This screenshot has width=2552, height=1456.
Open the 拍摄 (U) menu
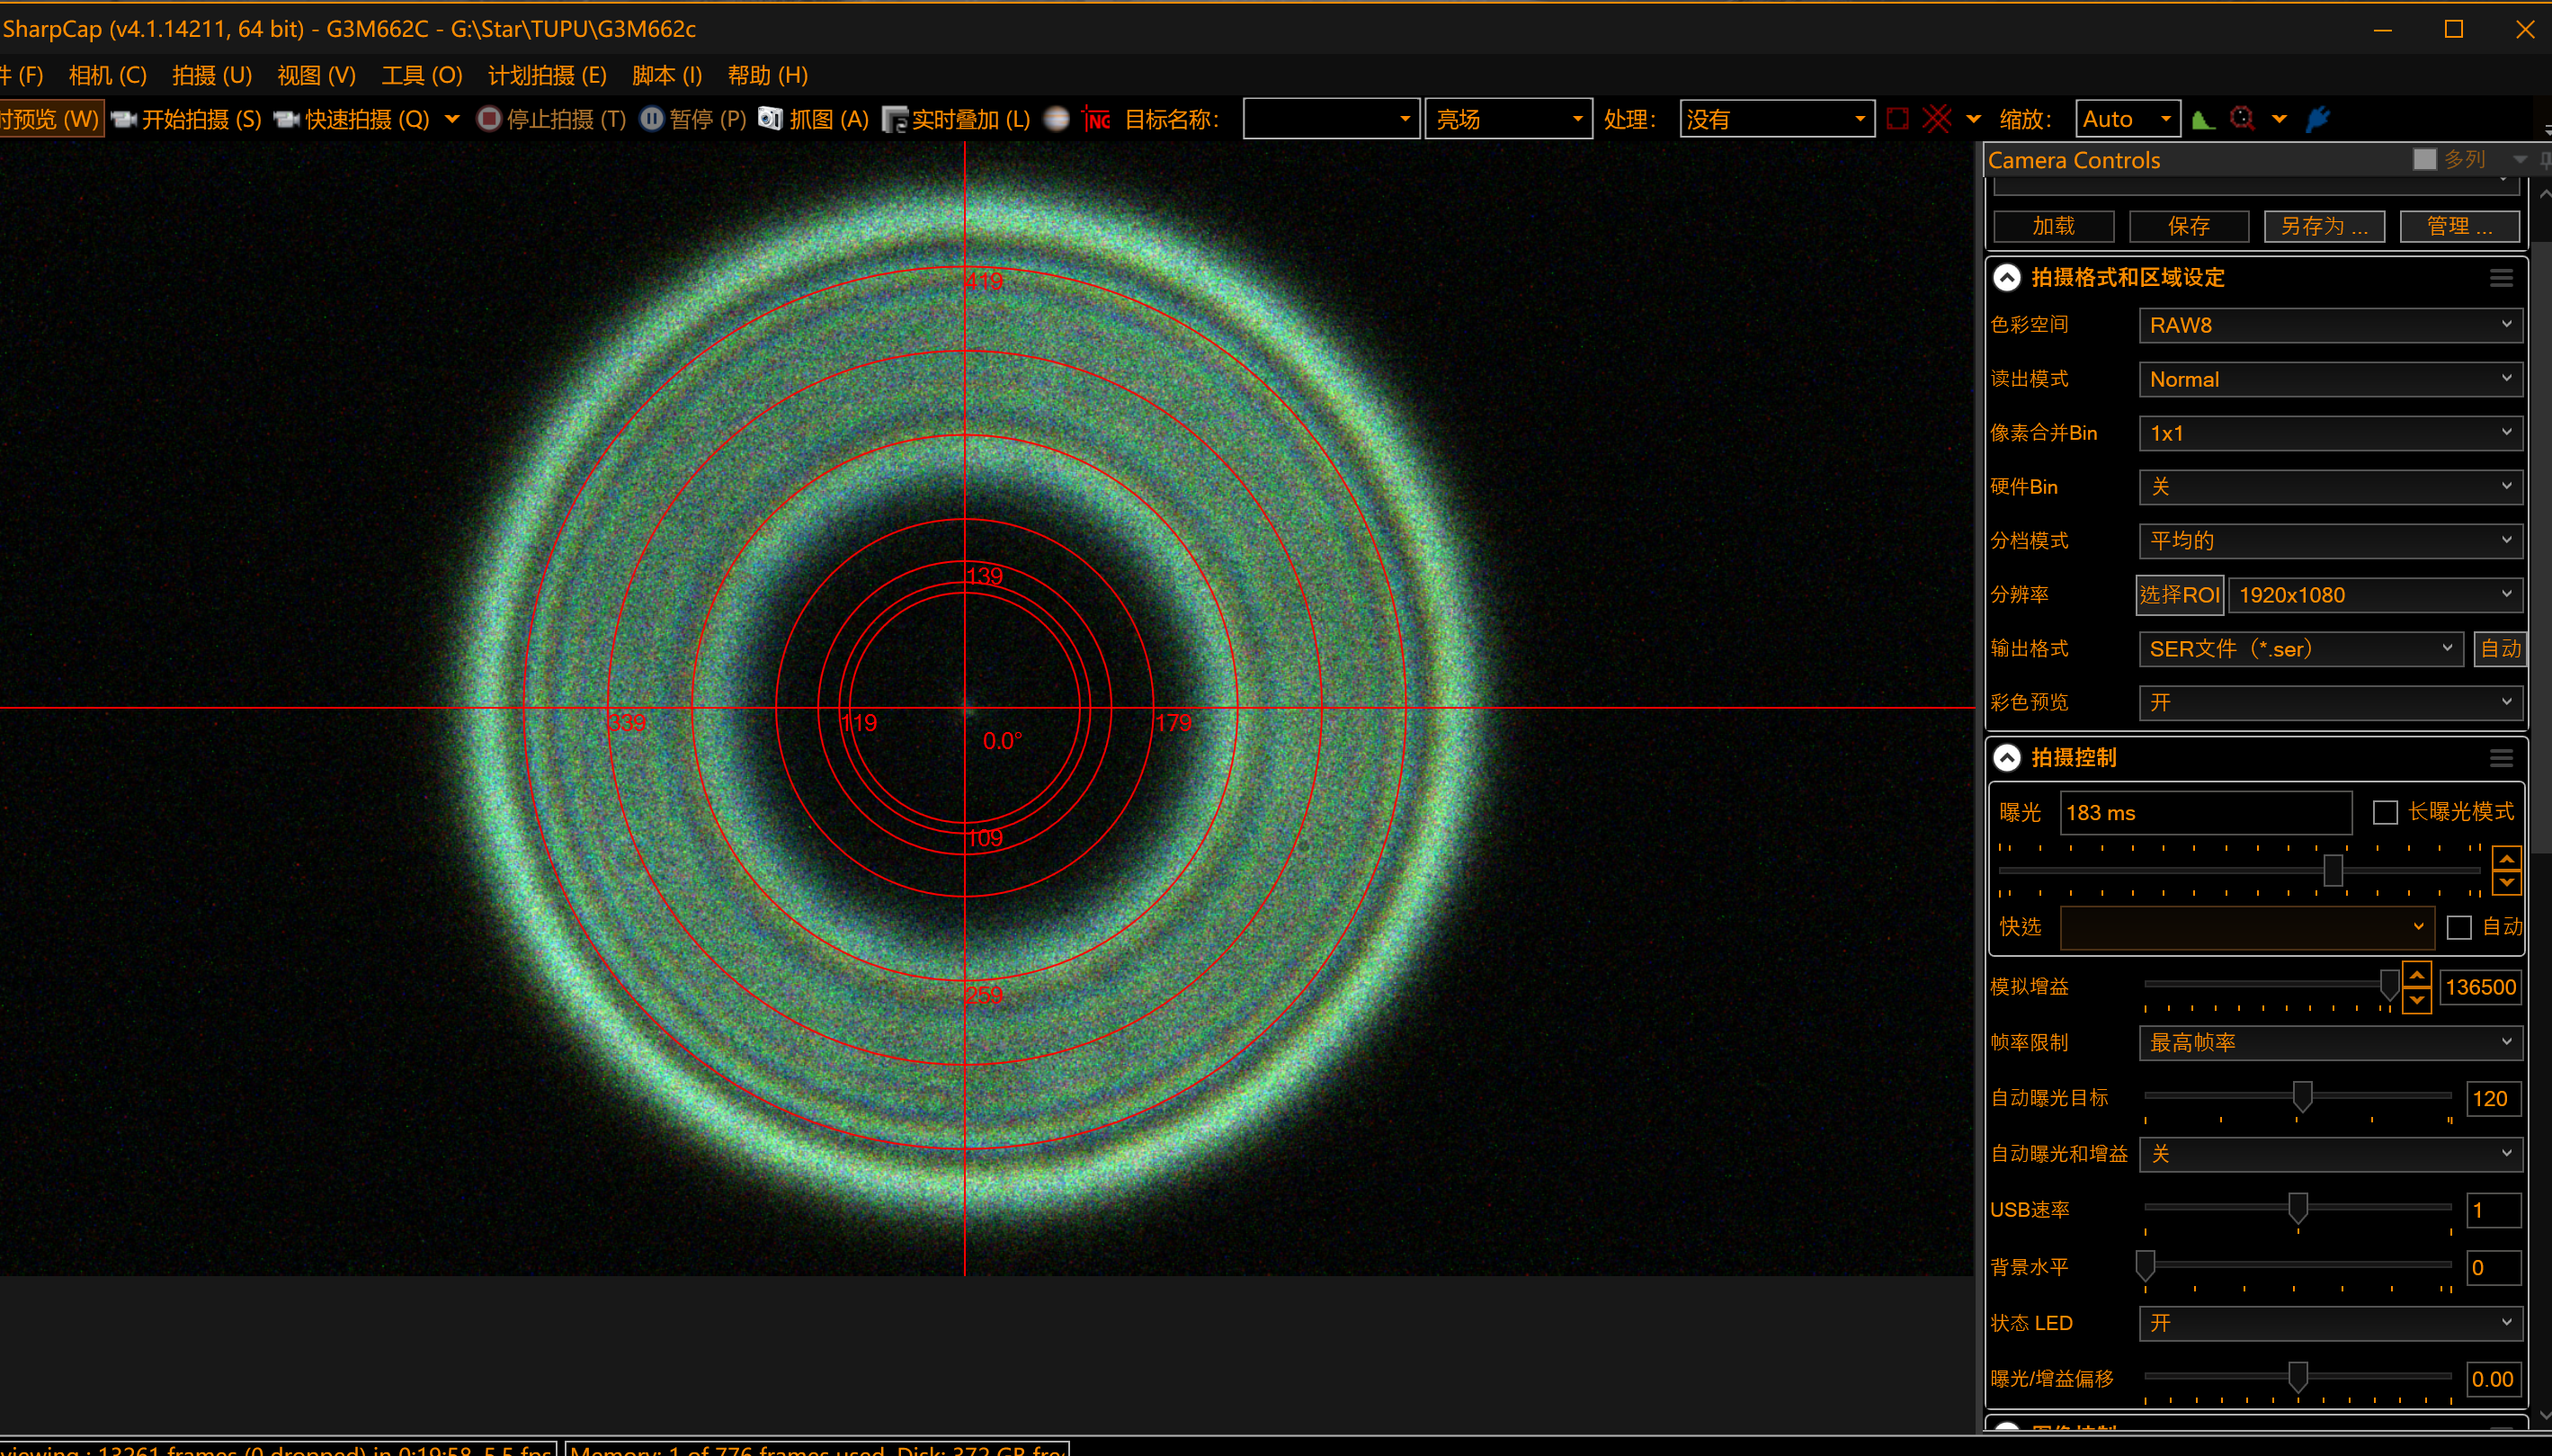(x=212, y=75)
